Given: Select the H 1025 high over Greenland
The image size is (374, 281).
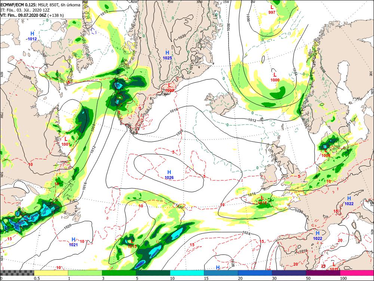Looking at the screenshot, I should point(167,55).
